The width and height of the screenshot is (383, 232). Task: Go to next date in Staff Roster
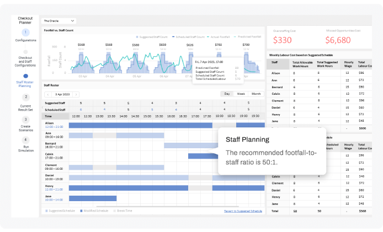(x=76, y=94)
